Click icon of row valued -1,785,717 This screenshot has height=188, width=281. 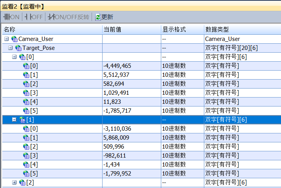[x=26, y=111]
